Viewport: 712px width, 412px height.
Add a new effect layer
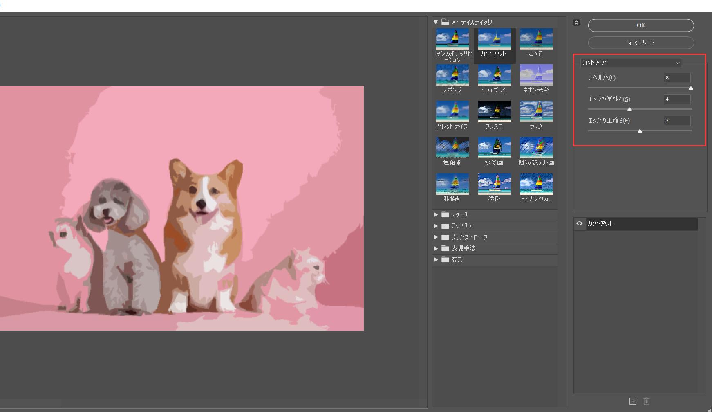point(633,401)
